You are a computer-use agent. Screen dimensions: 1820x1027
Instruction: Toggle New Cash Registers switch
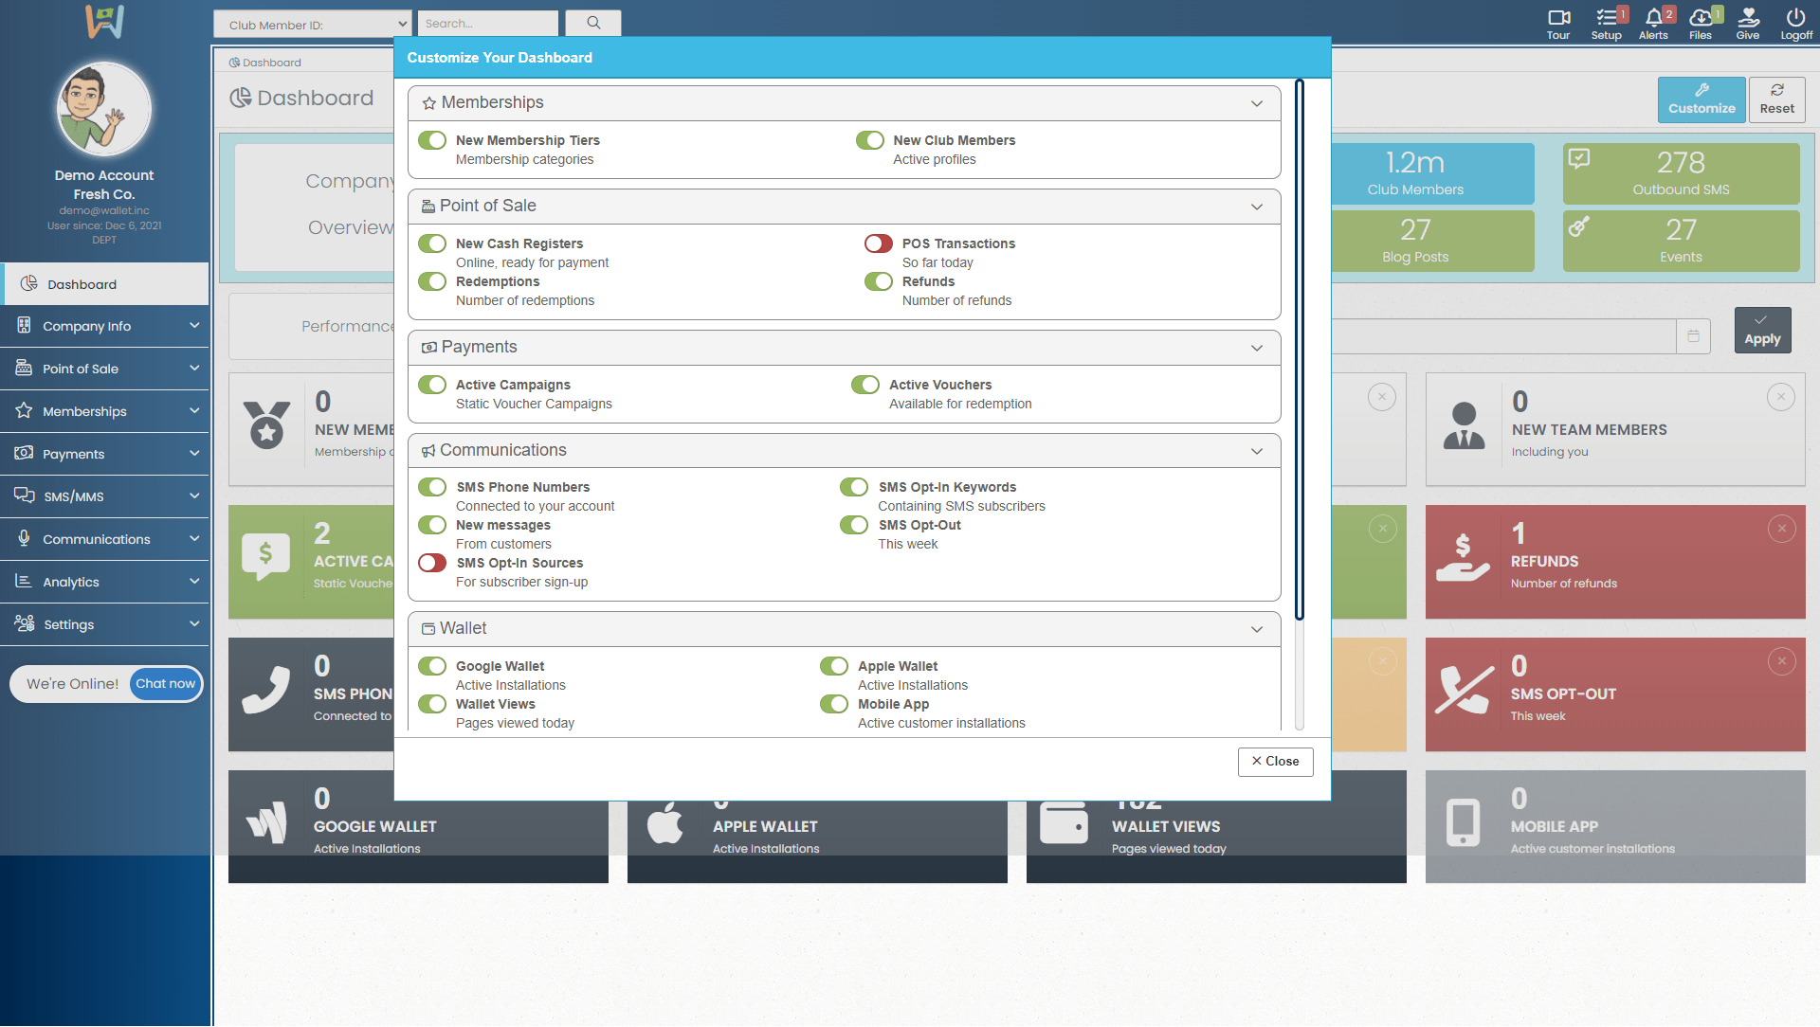[x=432, y=243]
